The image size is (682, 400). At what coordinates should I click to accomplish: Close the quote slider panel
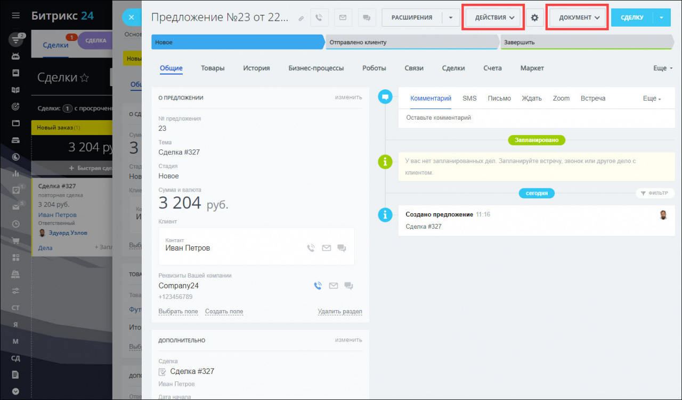[131, 18]
